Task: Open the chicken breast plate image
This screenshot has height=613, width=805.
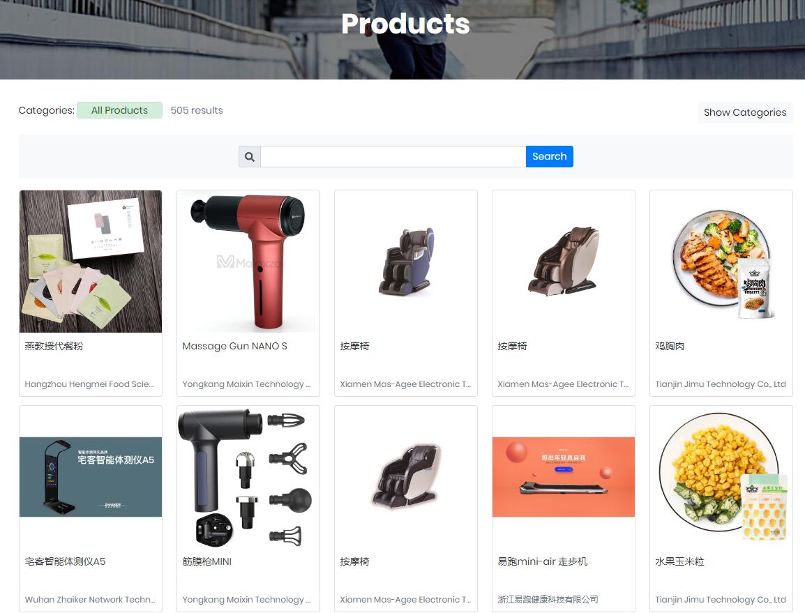Action: coord(721,262)
